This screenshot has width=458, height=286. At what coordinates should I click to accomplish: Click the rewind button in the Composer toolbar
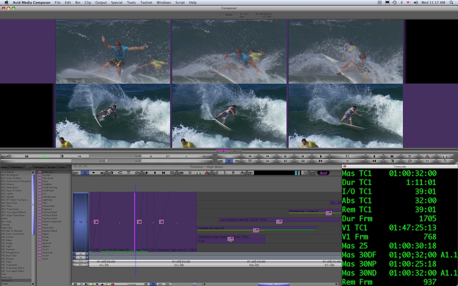click(250, 156)
